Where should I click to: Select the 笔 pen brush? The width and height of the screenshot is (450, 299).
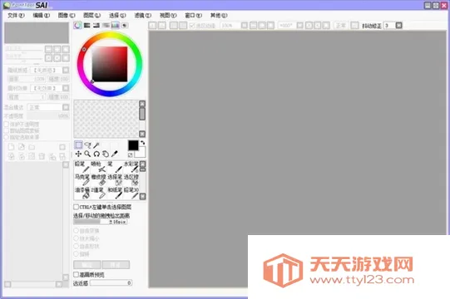pyautogui.click(x=115, y=167)
